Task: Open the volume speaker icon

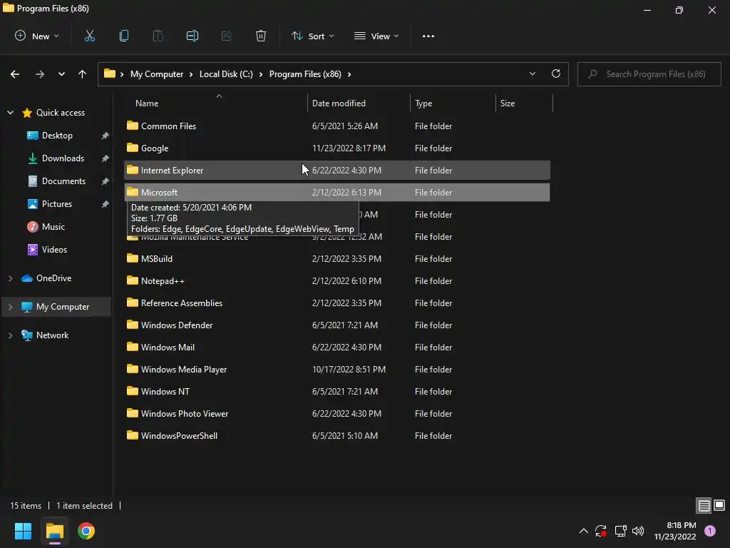Action: (x=638, y=531)
